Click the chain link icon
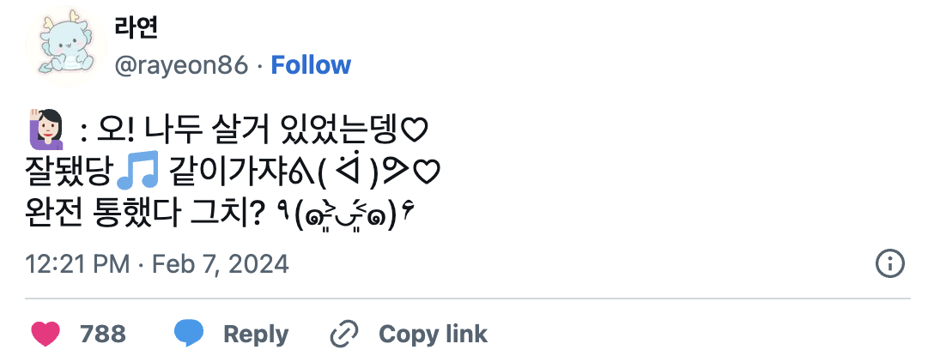Image resolution: width=934 pixels, height=362 pixels. coord(344,333)
